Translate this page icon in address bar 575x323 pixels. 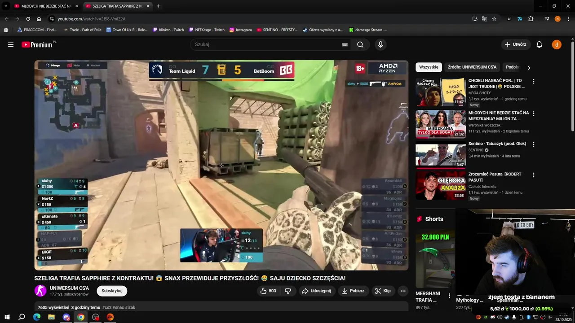tap(484, 19)
